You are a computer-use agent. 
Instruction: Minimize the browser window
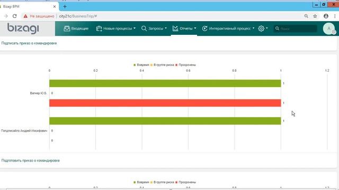[316, 5]
